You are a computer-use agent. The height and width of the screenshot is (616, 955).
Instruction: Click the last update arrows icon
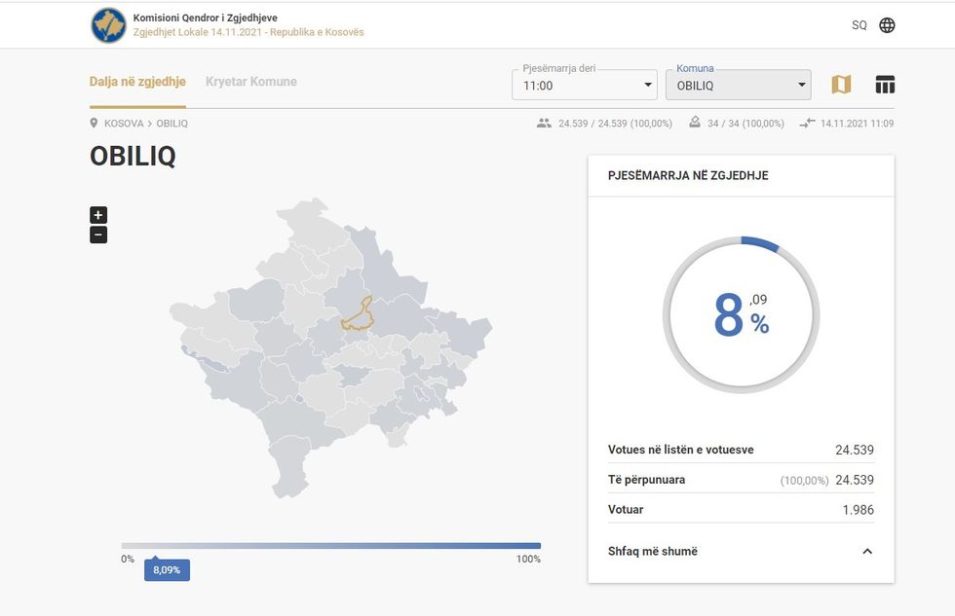pos(807,124)
